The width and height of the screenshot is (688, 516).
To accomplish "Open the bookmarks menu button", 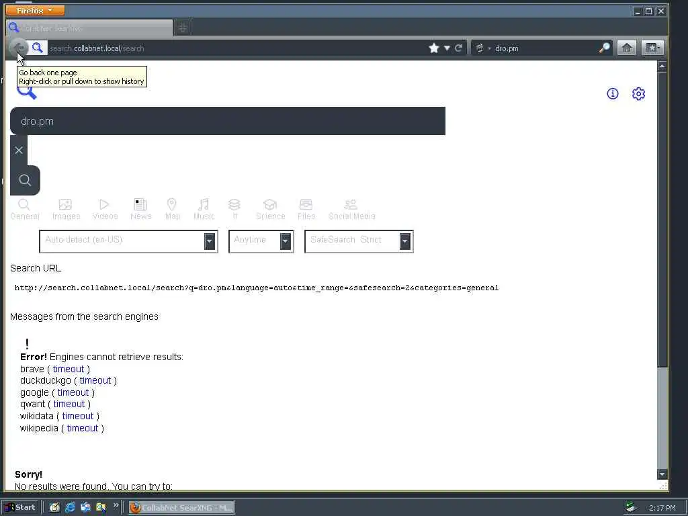I will point(652,48).
